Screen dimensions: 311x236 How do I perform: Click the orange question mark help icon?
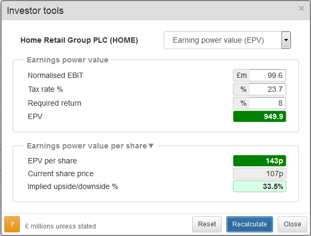pyautogui.click(x=12, y=224)
